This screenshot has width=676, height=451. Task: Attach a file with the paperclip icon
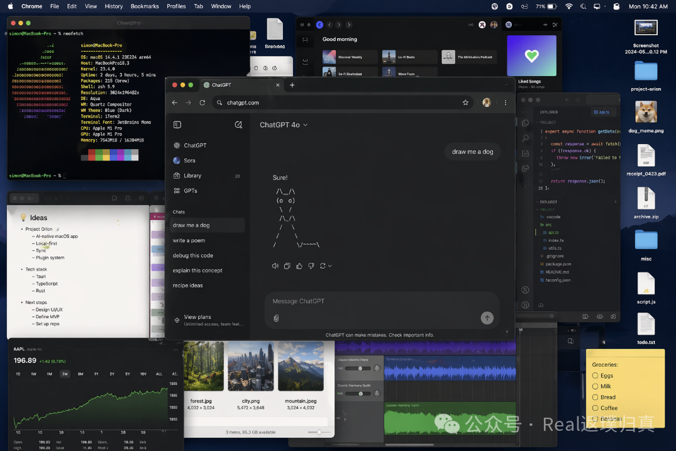(x=276, y=318)
